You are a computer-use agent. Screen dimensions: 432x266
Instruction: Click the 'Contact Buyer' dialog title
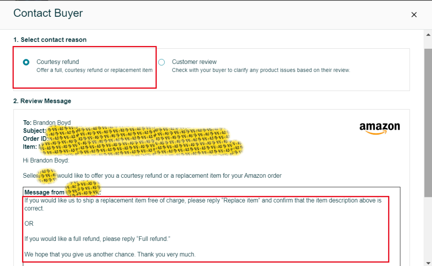48,13
